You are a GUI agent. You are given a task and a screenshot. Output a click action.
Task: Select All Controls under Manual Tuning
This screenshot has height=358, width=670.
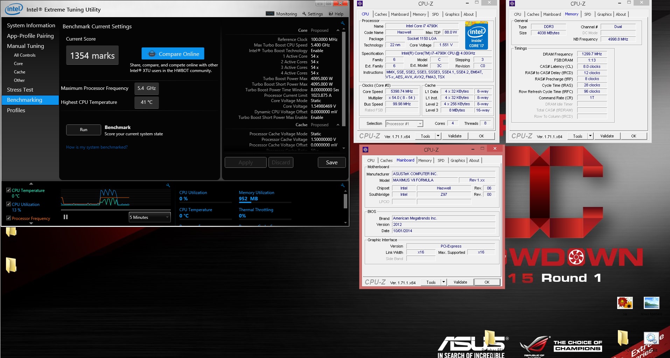click(25, 55)
